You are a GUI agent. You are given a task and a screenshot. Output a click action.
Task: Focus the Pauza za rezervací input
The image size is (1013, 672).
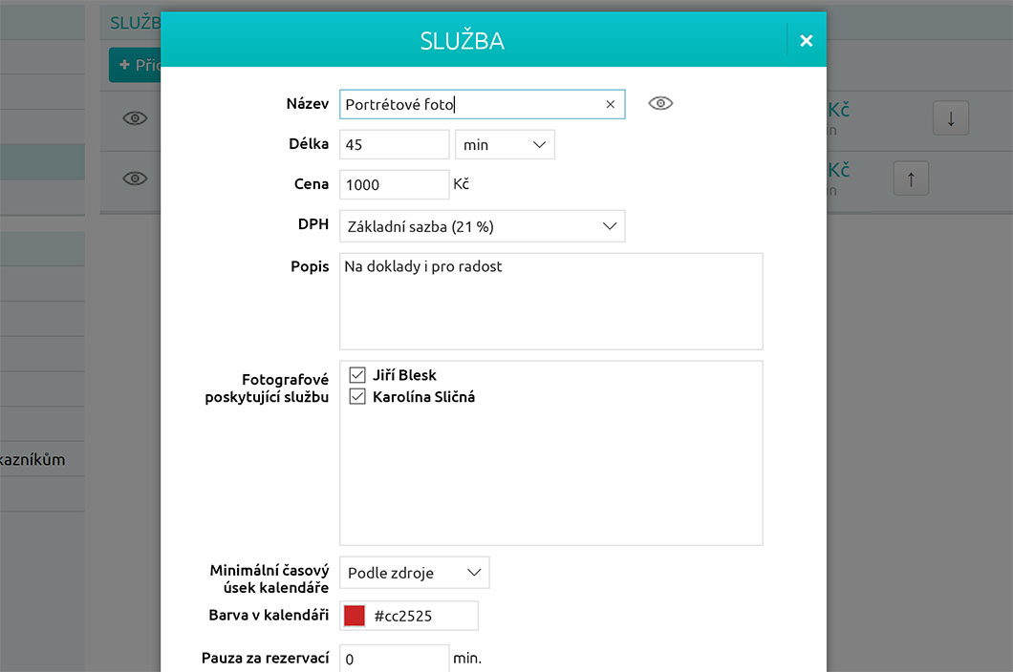coord(394,659)
